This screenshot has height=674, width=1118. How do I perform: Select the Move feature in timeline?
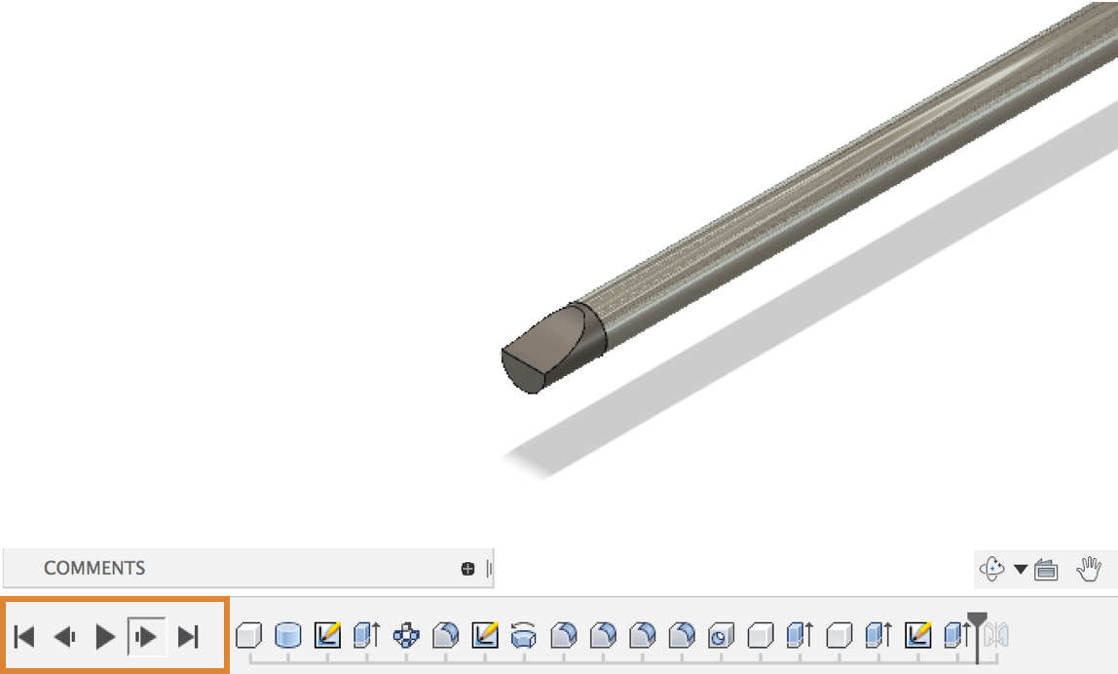(x=406, y=635)
